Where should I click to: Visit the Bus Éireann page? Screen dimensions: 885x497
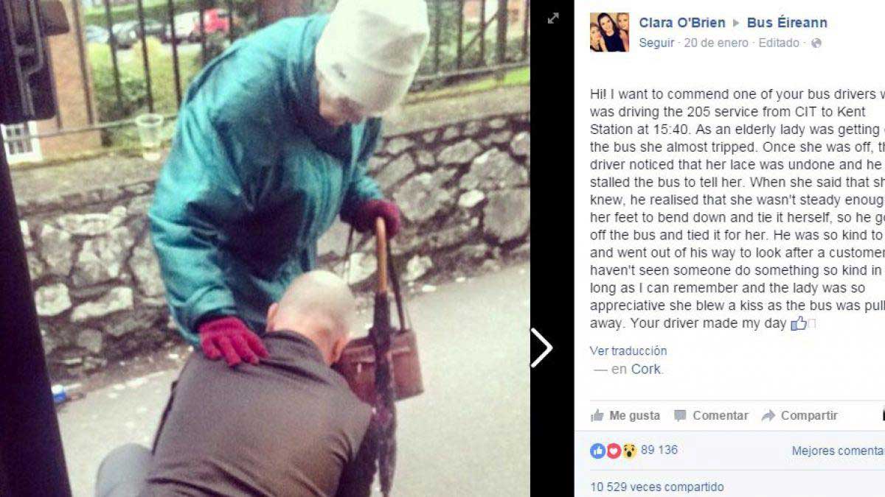point(787,23)
